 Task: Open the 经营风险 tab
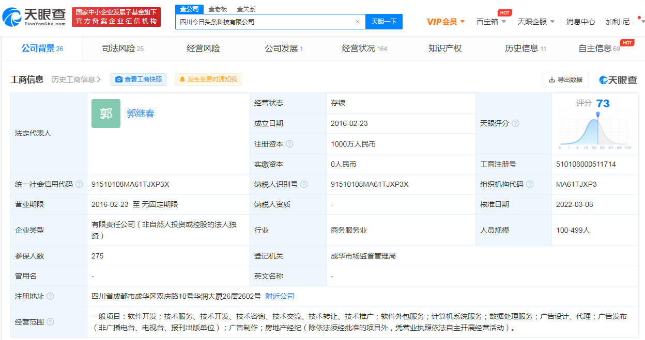coord(203,48)
